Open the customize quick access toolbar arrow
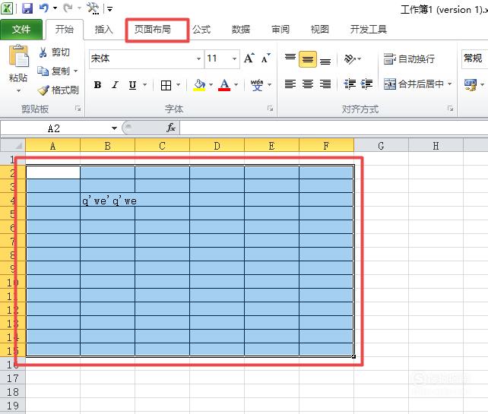The height and width of the screenshot is (414, 488). coord(109,8)
